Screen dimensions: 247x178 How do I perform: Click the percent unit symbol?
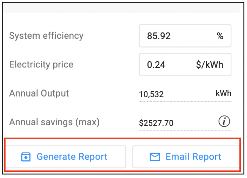click(220, 36)
